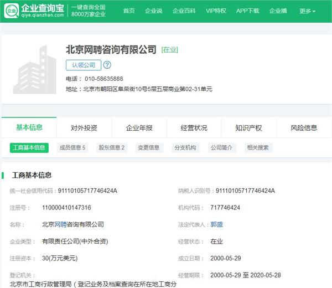
Task: Click the 在业 status tag beside the title
Action: 170,50
